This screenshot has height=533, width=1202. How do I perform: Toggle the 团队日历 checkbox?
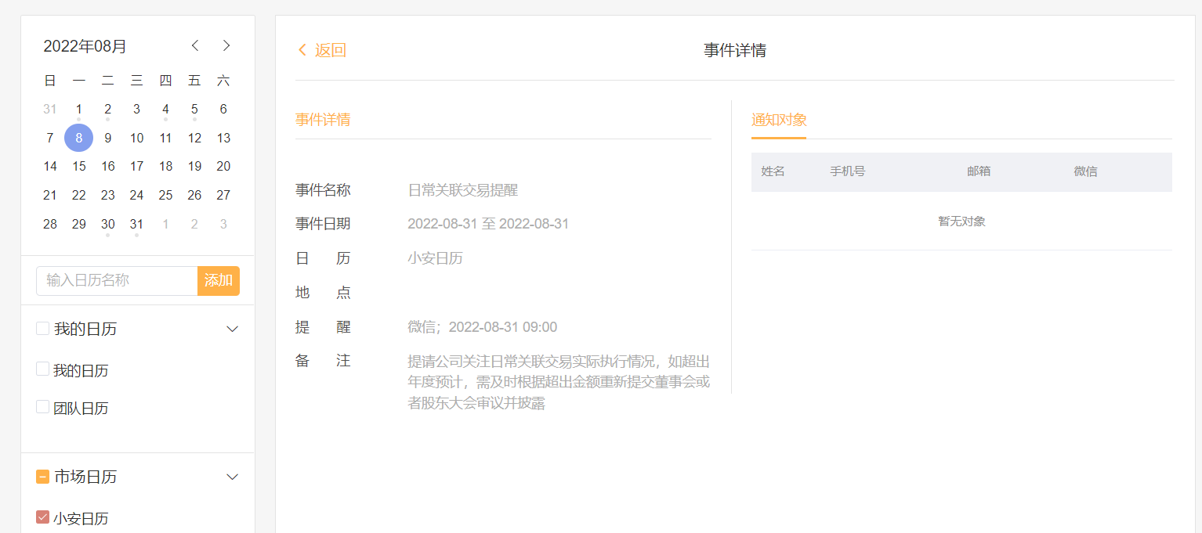point(42,406)
